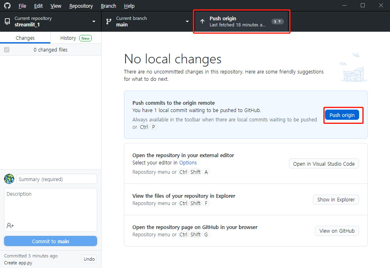The width and height of the screenshot is (390, 268).
Task: Click the 1 ahead commit badge
Action: pyautogui.click(x=277, y=22)
